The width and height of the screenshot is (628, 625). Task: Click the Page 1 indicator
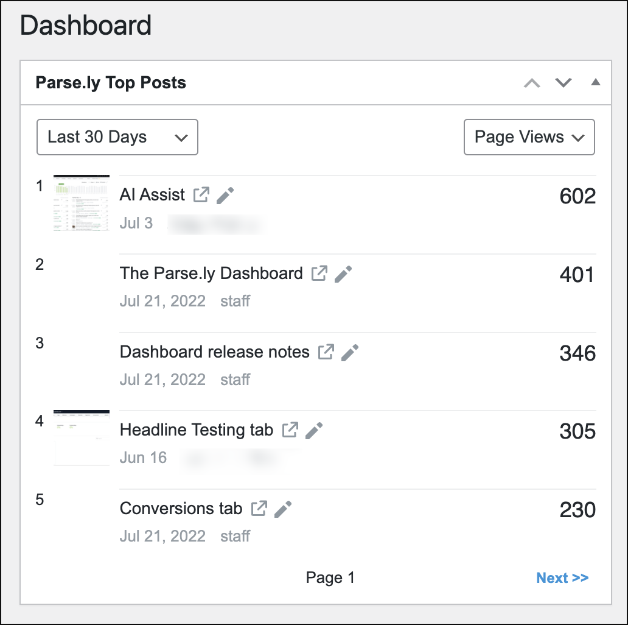tap(330, 577)
